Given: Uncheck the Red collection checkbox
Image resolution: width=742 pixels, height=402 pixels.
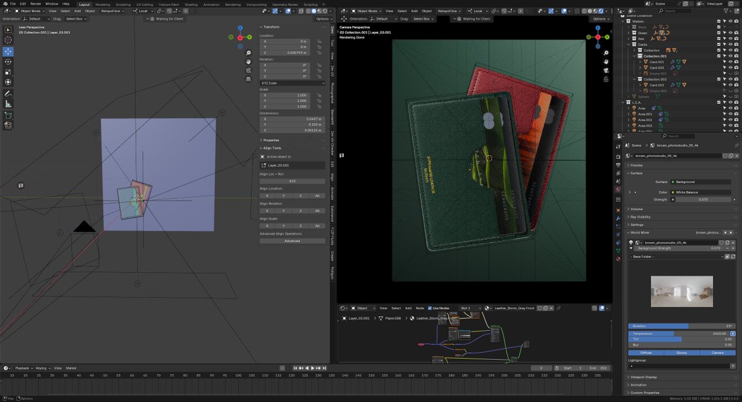Looking at the screenshot, I should click(x=719, y=38).
